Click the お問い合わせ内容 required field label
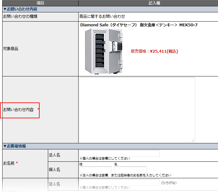This screenshot has width=218, height=196. (x=21, y=110)
